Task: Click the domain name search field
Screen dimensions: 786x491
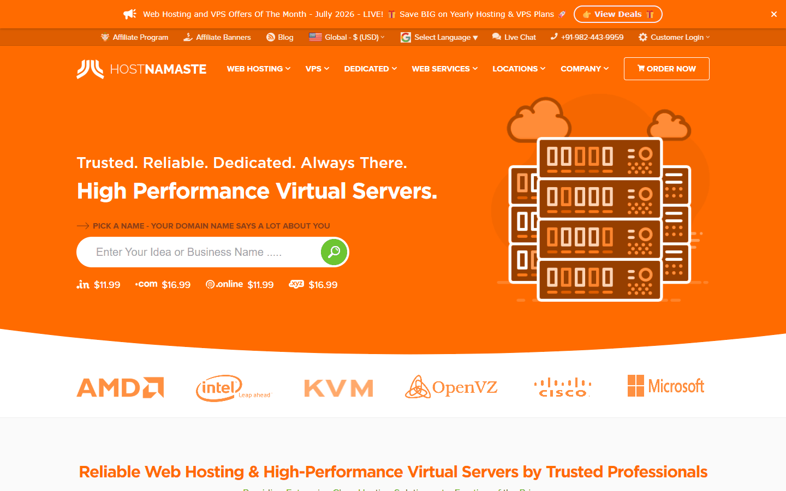Action: coord(199,252)
